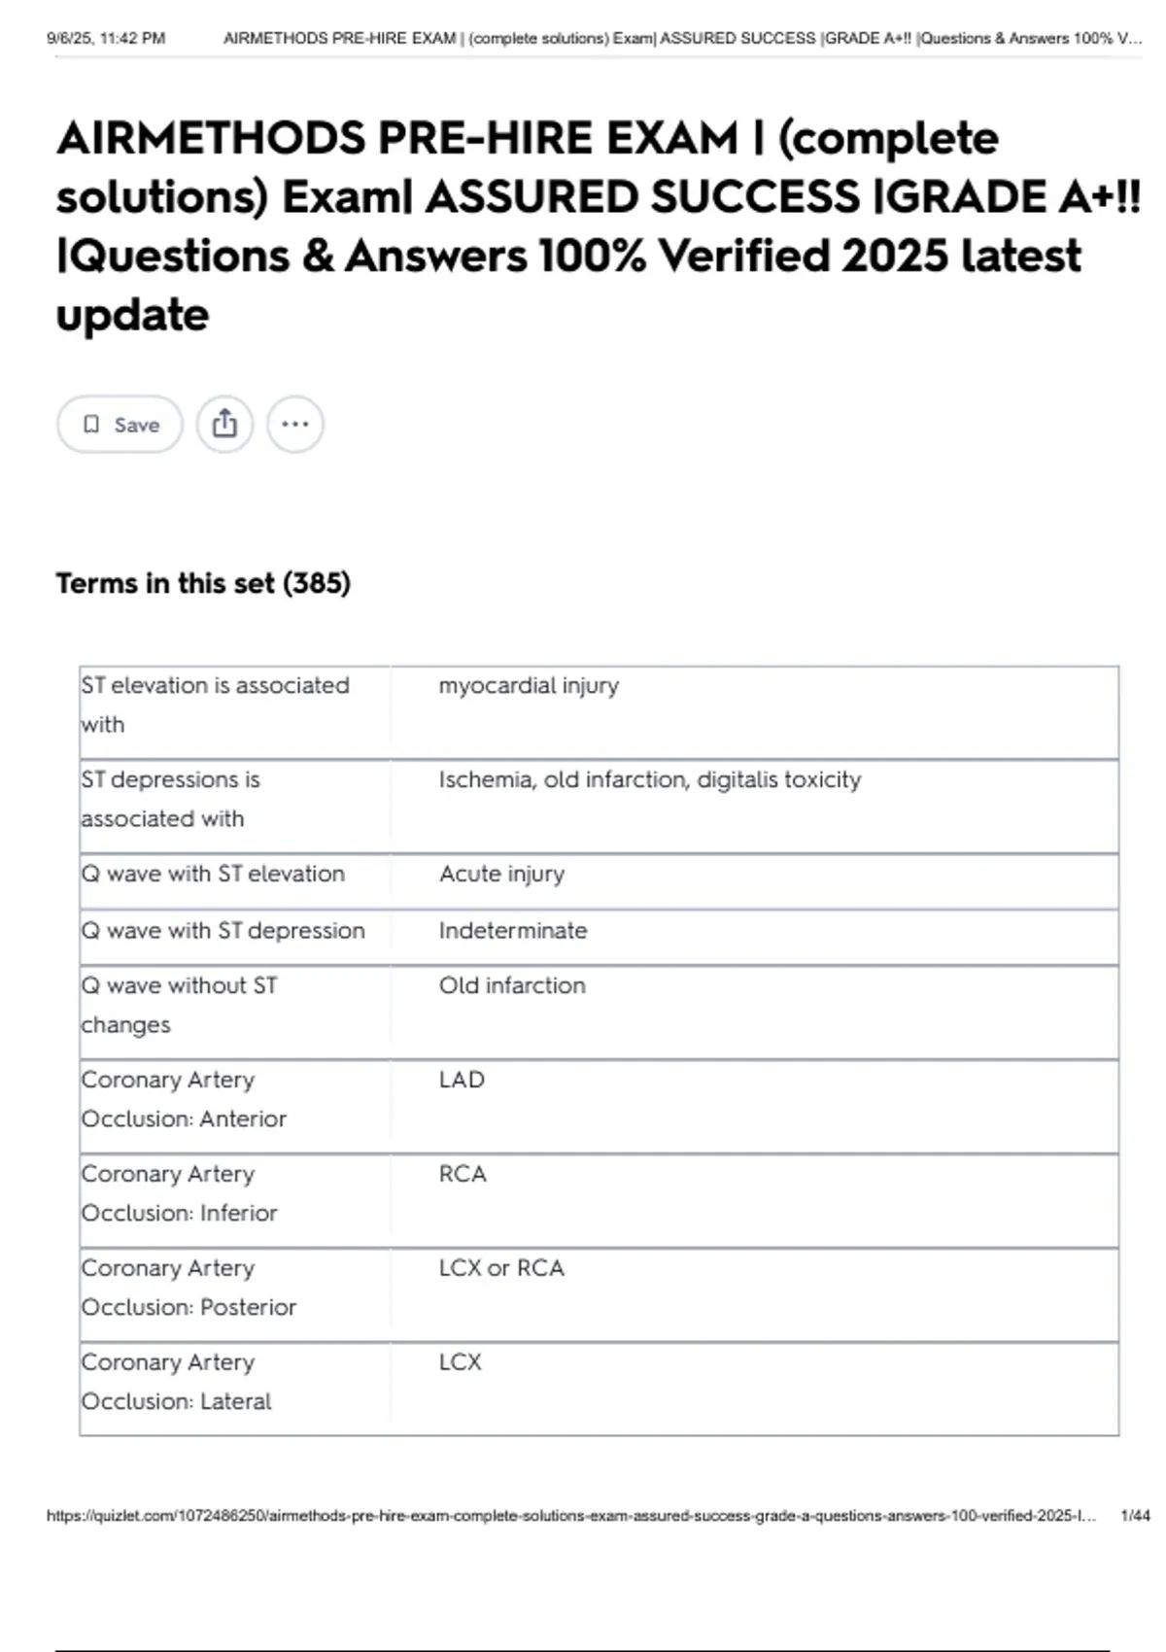
Task: Click the Save button
Action: point(120,425)
